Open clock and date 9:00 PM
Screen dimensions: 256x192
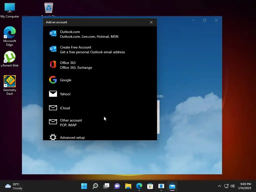tap(244, 186)
